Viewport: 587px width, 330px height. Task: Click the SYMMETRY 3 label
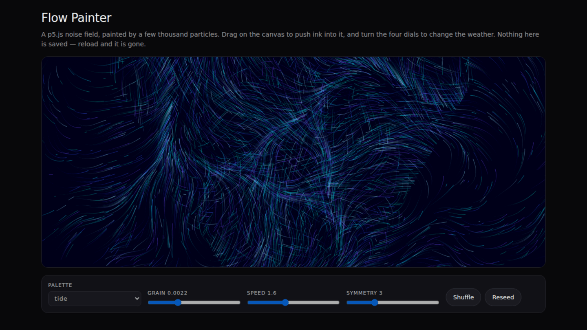point(364,293)
